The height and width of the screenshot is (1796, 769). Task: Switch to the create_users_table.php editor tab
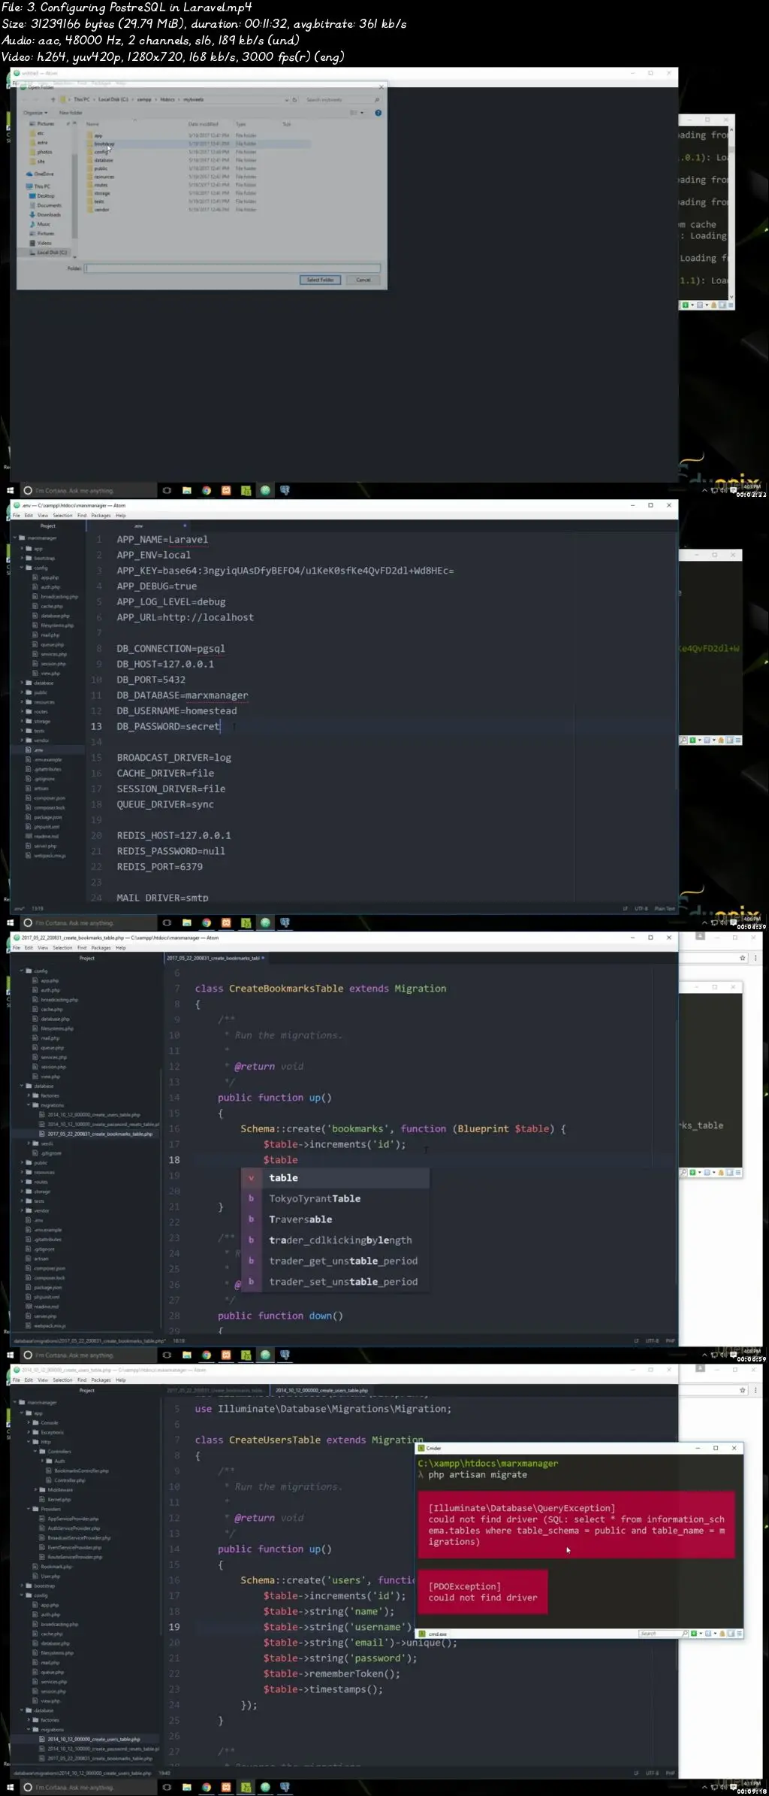pyautogui.click(x=321, y=1390)
